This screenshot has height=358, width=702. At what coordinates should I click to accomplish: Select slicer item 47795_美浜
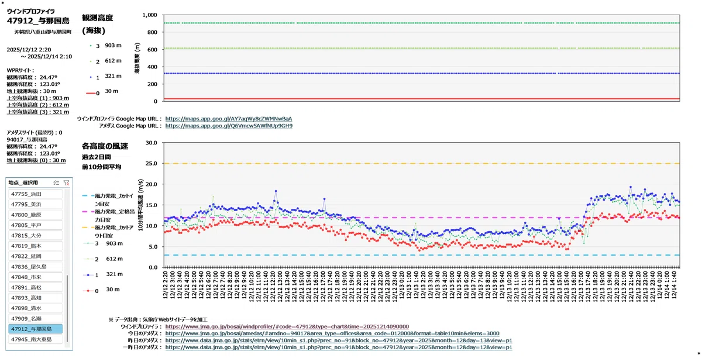pyautogui.click(x=36, y=204)
